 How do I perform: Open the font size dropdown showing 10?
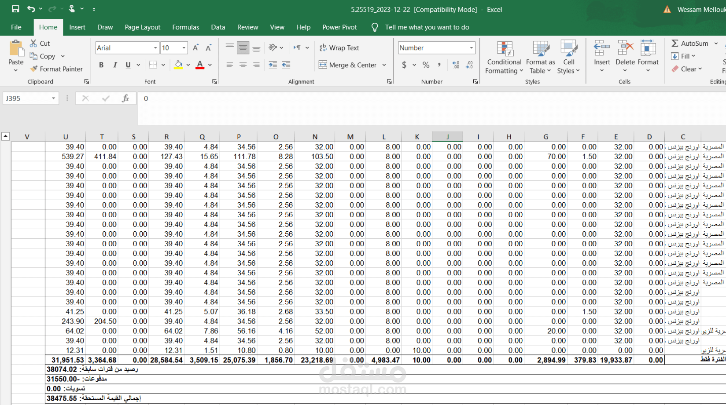pos(184,47)
